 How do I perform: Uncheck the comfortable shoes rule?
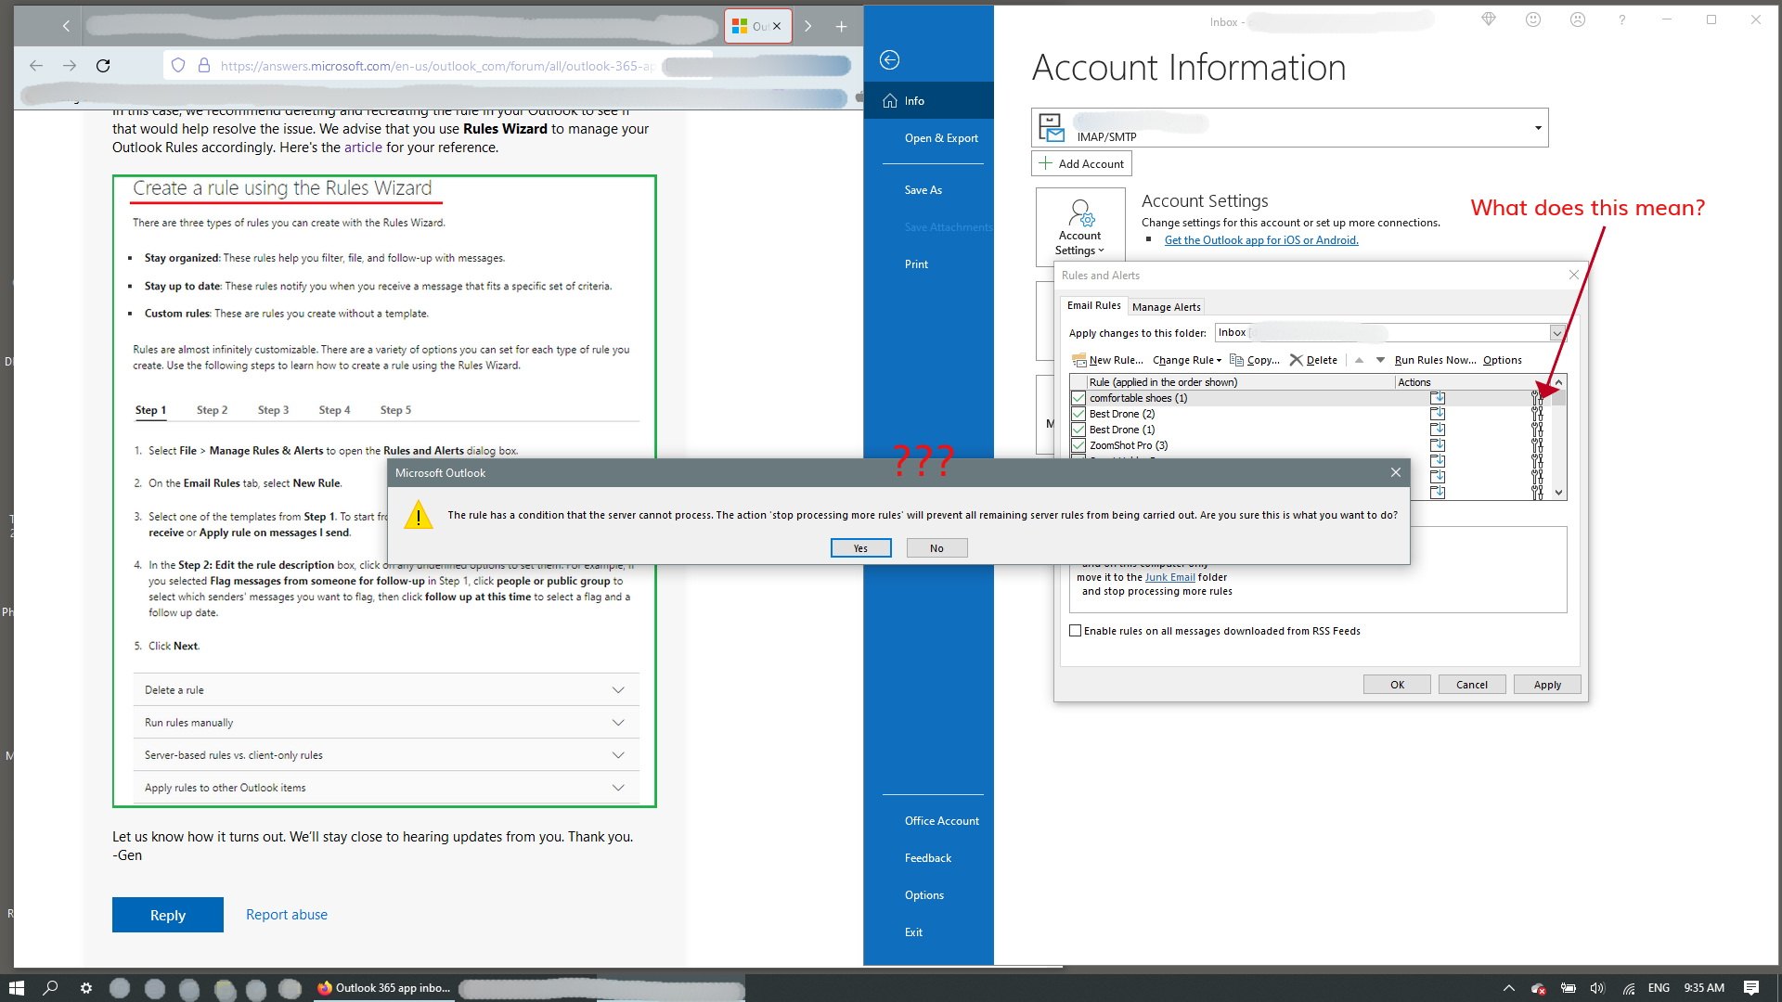[1078, 398]
